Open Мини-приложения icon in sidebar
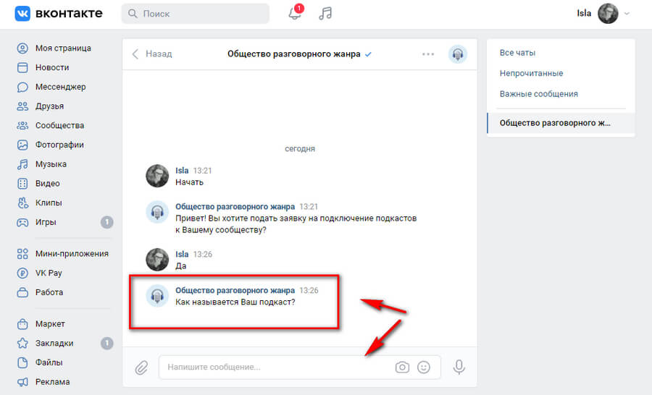The height and width of the screenshot is (395, 652). pyautogui.click(x=22, y=254)
